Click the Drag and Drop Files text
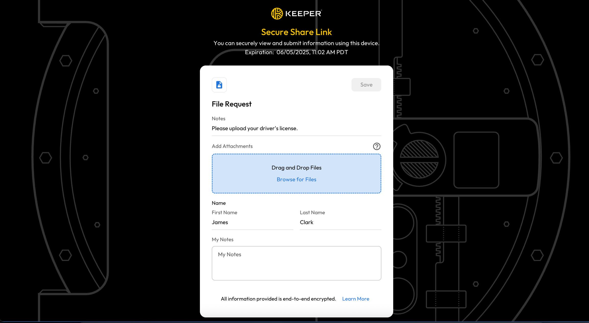Viewport: 589px width, 323px height. pyautogui.click(x=296, y=168)
